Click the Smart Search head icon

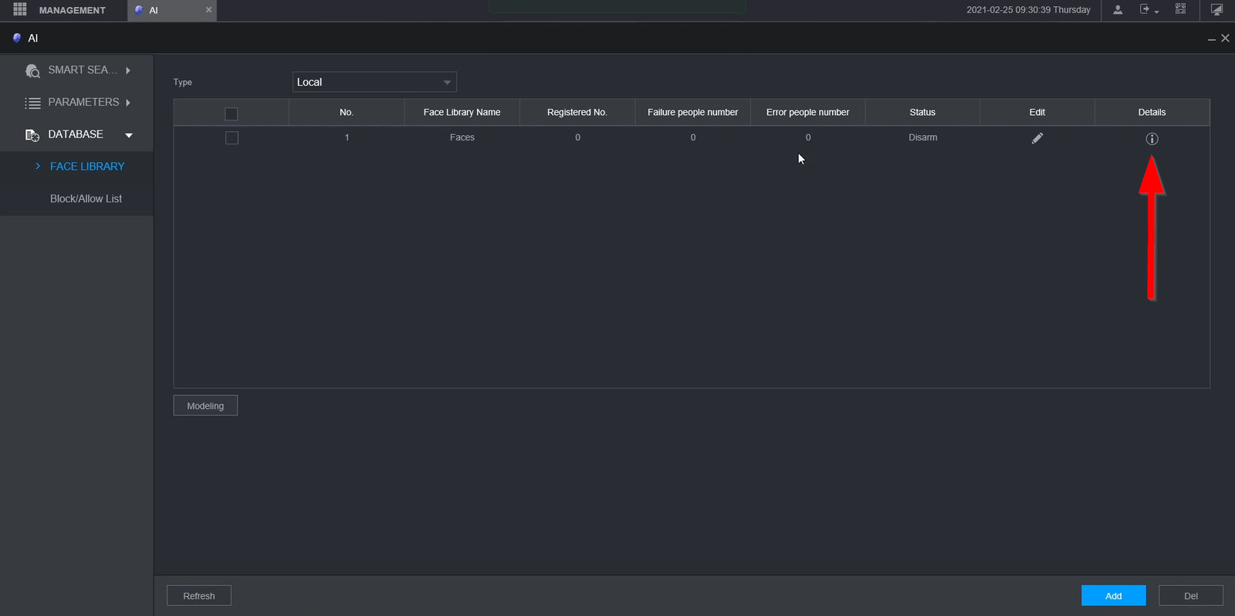click(x=32, y=71)
